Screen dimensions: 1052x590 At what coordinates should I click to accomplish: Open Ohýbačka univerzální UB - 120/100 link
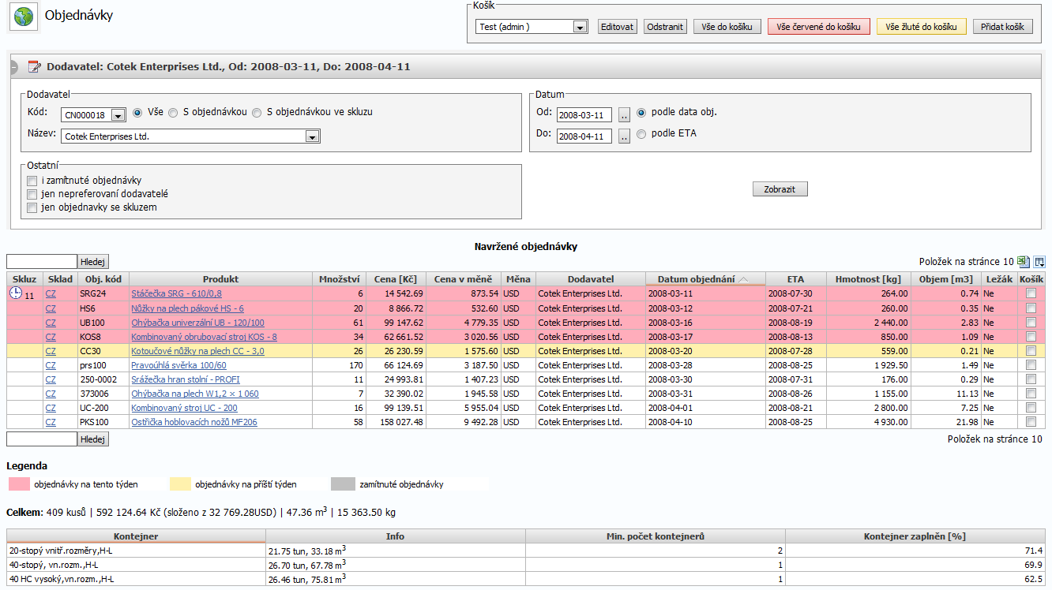tap(197, 323)
